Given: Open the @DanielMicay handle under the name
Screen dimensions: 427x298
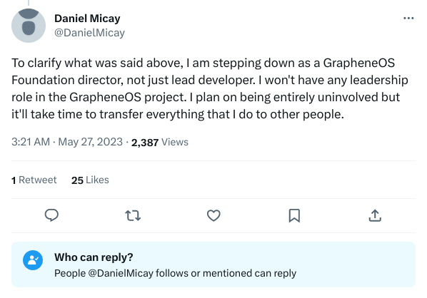Looking at the screenshot, I should pyautogui.click(x=89, y=33).
